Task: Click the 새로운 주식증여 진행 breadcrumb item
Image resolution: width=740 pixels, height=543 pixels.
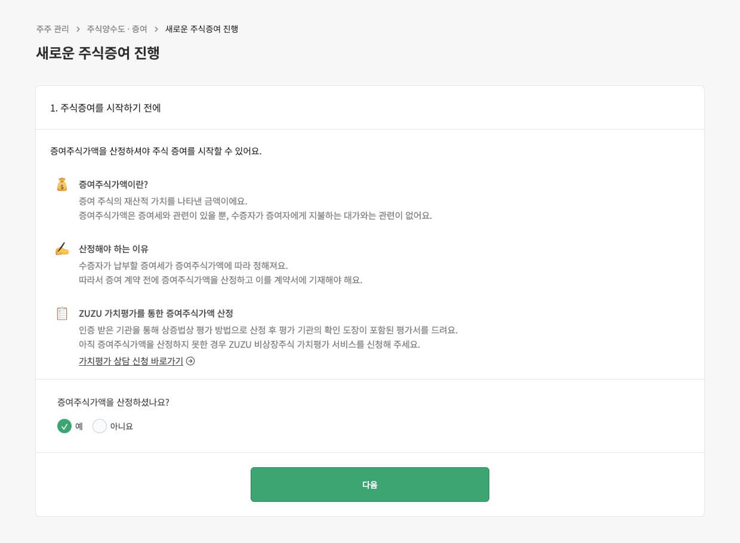Action: pyautogui.click(x=202, y=29)
